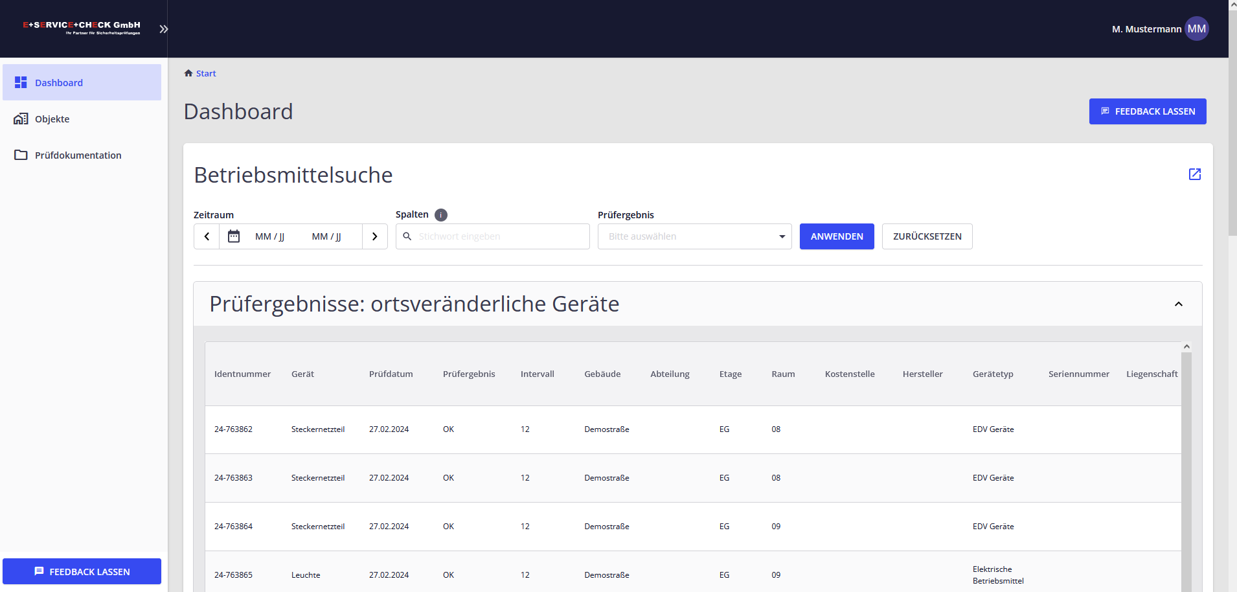Click the home icon in breadcrumb
Image resolution: width=1237 pixels, height=592 pixels.
point(188,73)
